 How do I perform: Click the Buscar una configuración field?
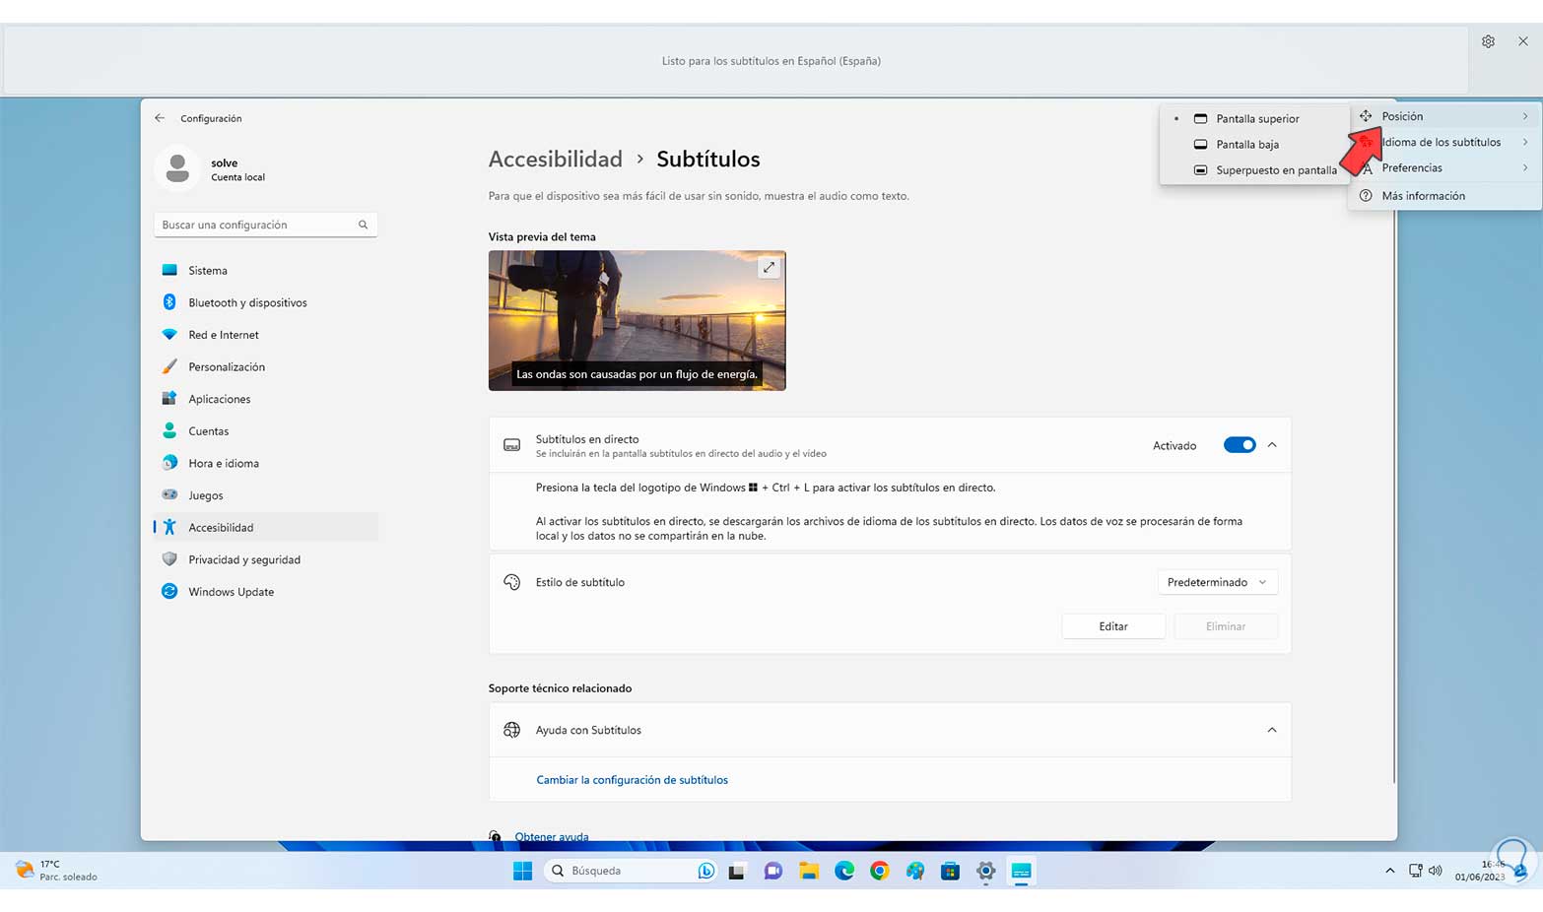point(256,225)
